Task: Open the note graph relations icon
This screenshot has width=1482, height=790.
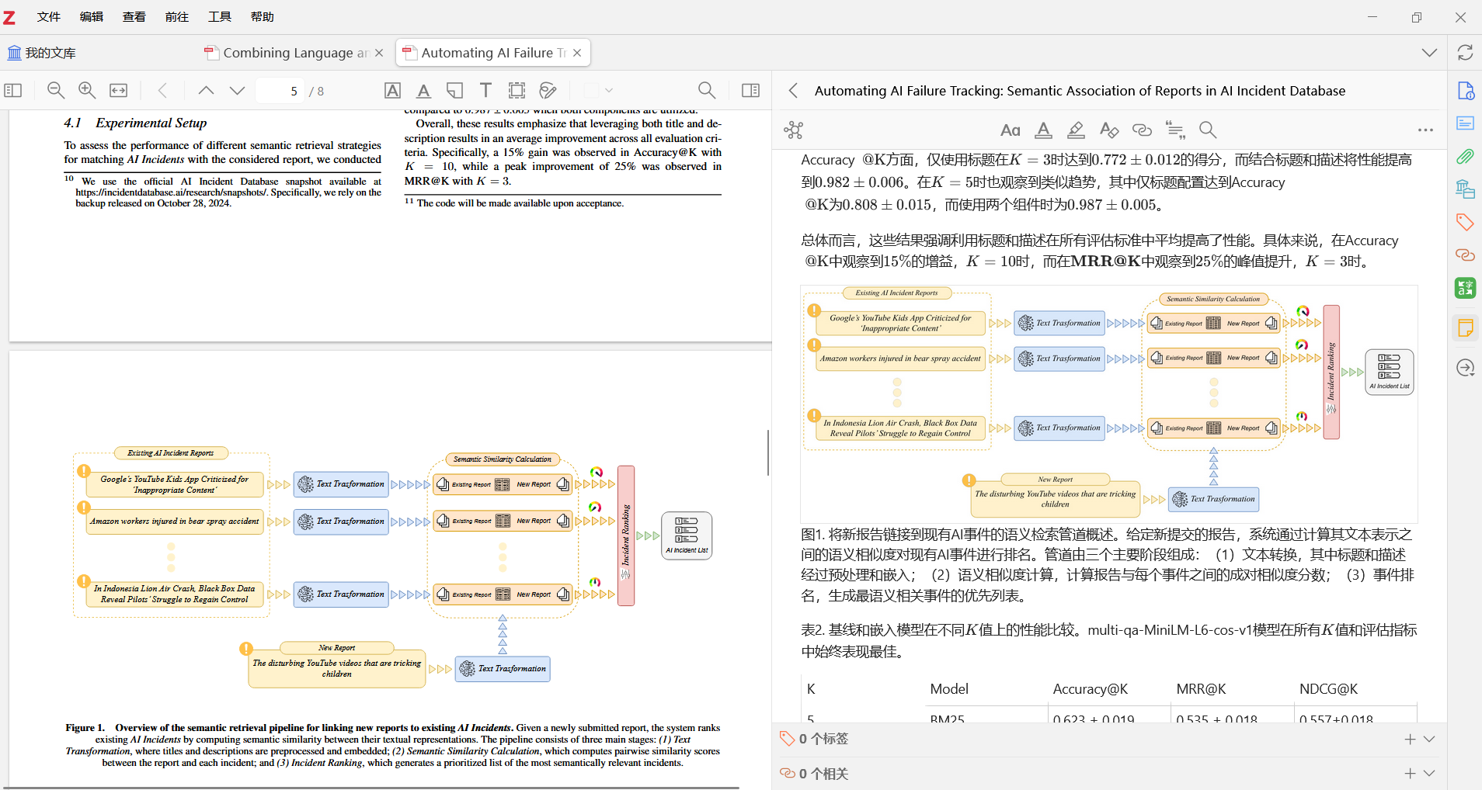Action: click(x=793, y=130)
